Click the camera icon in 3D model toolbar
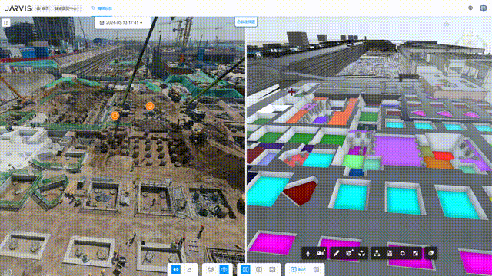The image size is (492, 276). click(321, 254)
